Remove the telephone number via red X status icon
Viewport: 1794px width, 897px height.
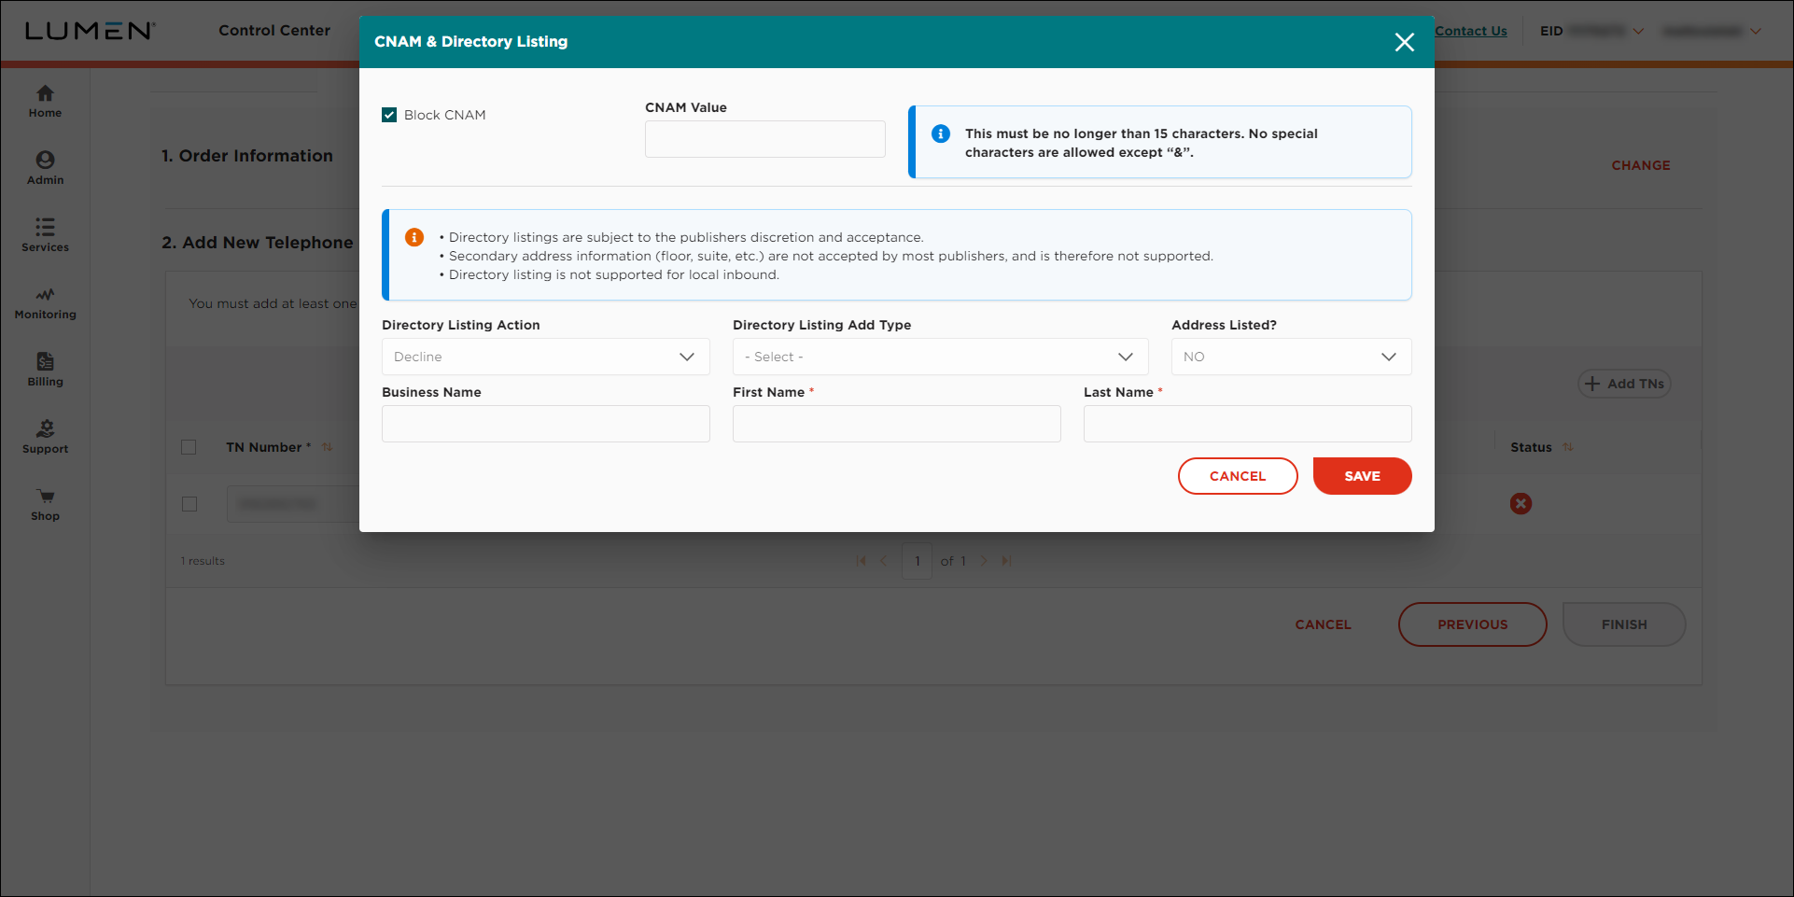pyautogui.click(x=1521, y=503)
